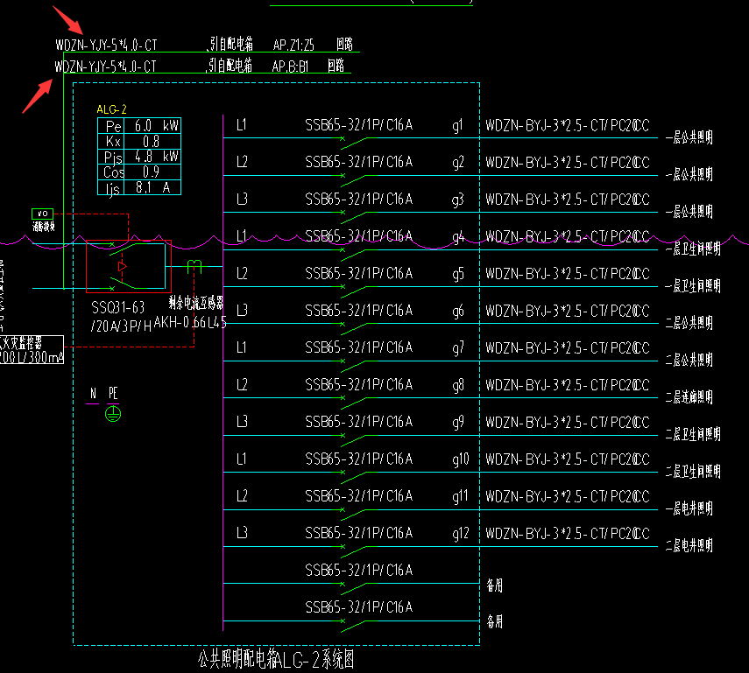Select the L1 phase label on g7 row
Image resolution: width=749 pixels, height=673 pixels.
point(241,347)
